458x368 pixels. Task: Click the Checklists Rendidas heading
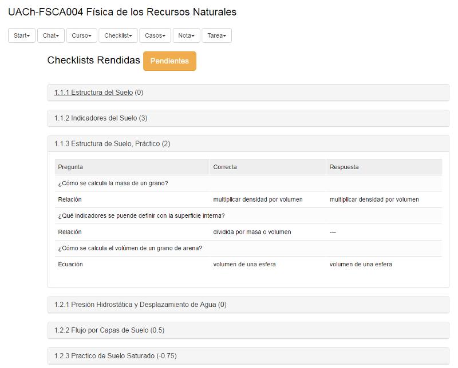pos(93,60)
